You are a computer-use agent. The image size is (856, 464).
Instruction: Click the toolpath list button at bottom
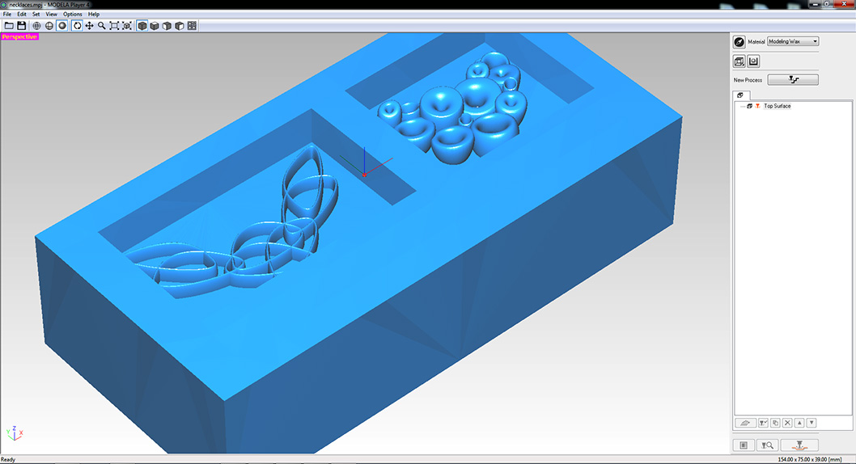[x=744, y=445]
